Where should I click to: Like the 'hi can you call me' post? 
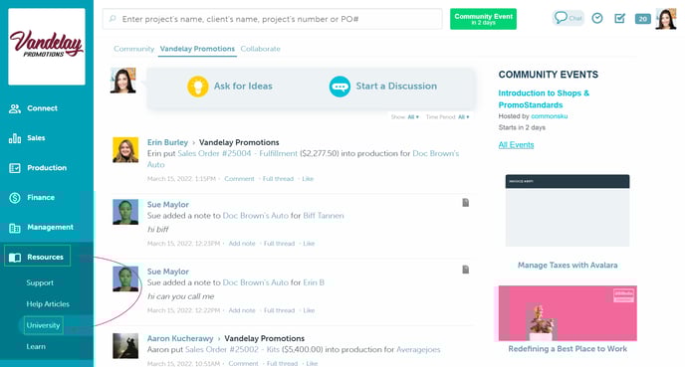tap(309, 310)
